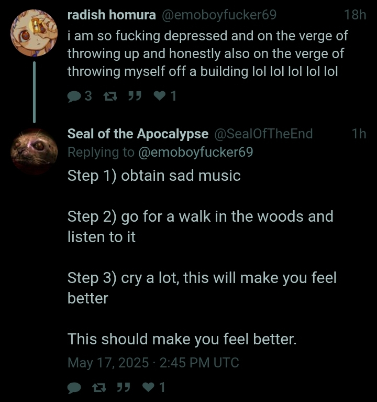Open the @emoboyfucker69 handle in first tweet
The image size is (377, 402).
pos(219,15)
